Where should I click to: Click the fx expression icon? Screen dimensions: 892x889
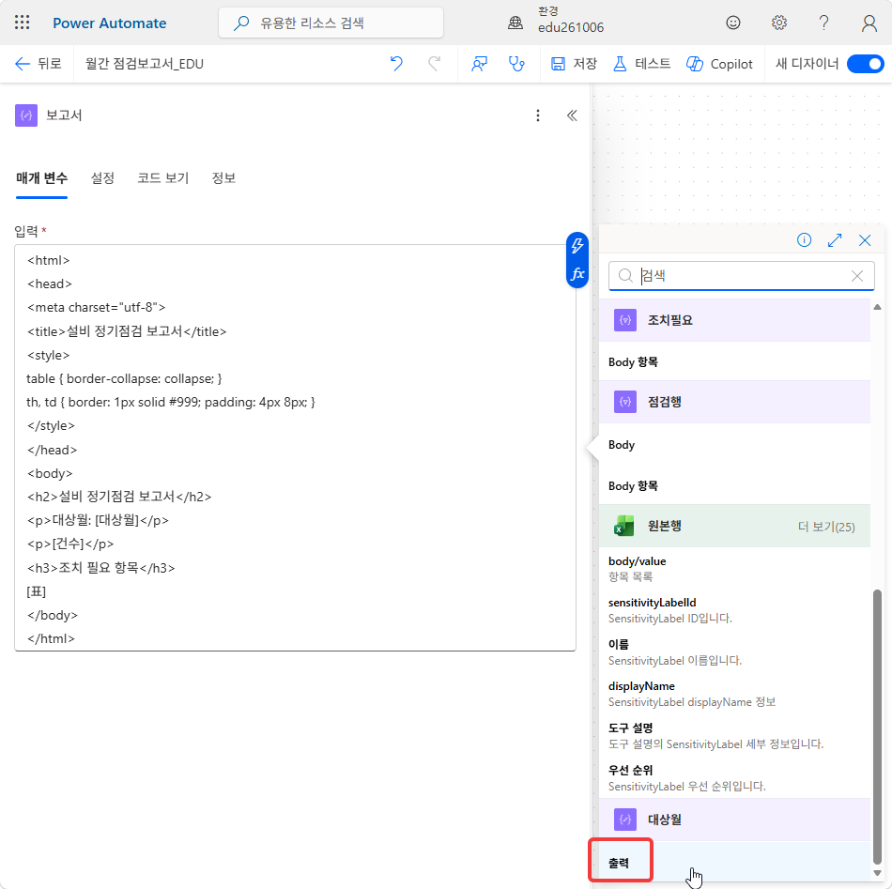click(577, 273)
